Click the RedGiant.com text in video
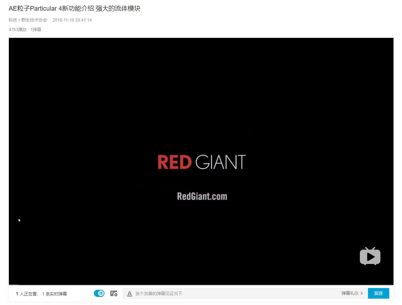This screenshot has width=402, height=305. pyautogui.click(x=202, y=196)
